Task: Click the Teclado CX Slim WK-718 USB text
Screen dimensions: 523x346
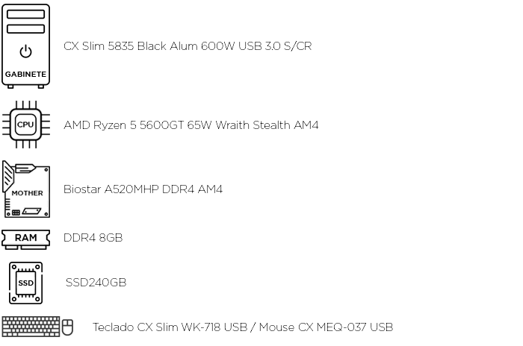Action: pyautogui.click(x=170, y=327)
